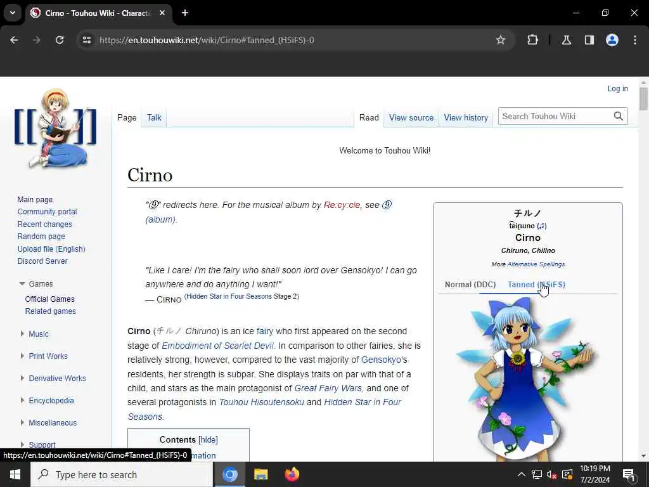Open Upload file (English) link
649x487 pixels.
(x=51, y=249)
